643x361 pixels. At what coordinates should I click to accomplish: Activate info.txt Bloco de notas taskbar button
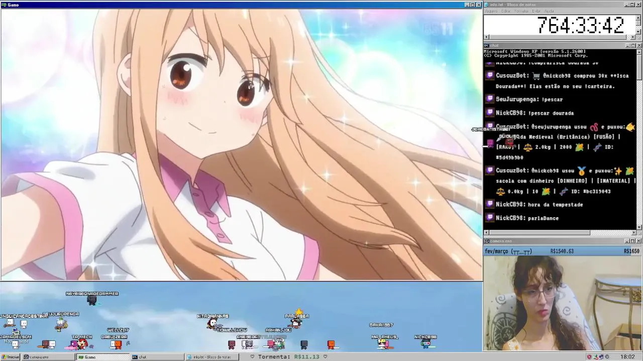[x=212, y=357]
